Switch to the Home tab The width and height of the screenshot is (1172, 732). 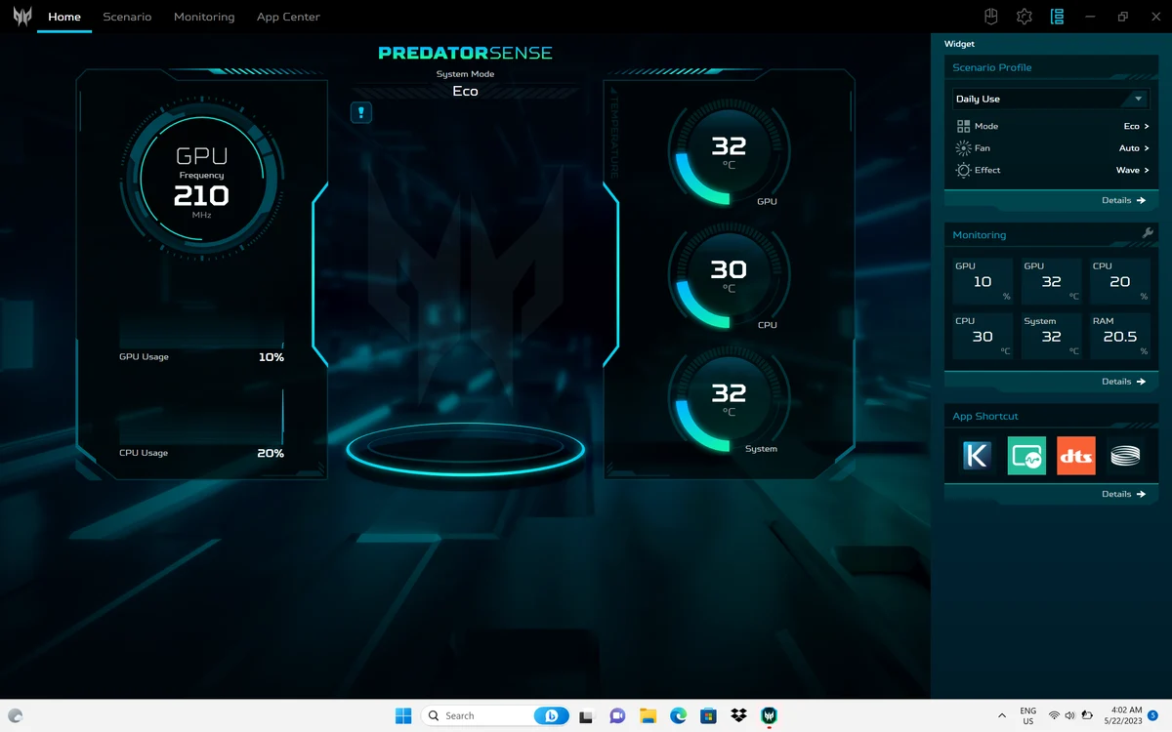click(64, 17)
